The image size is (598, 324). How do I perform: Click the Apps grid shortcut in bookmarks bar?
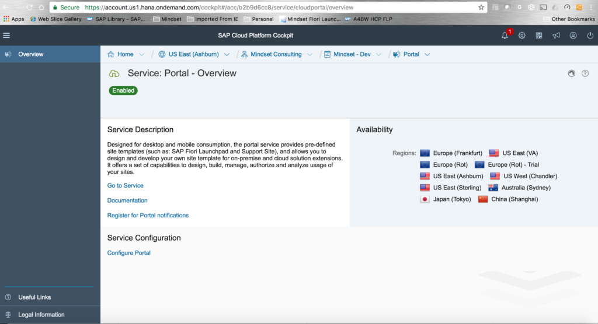pyautogui.click(x=14, y=19)
